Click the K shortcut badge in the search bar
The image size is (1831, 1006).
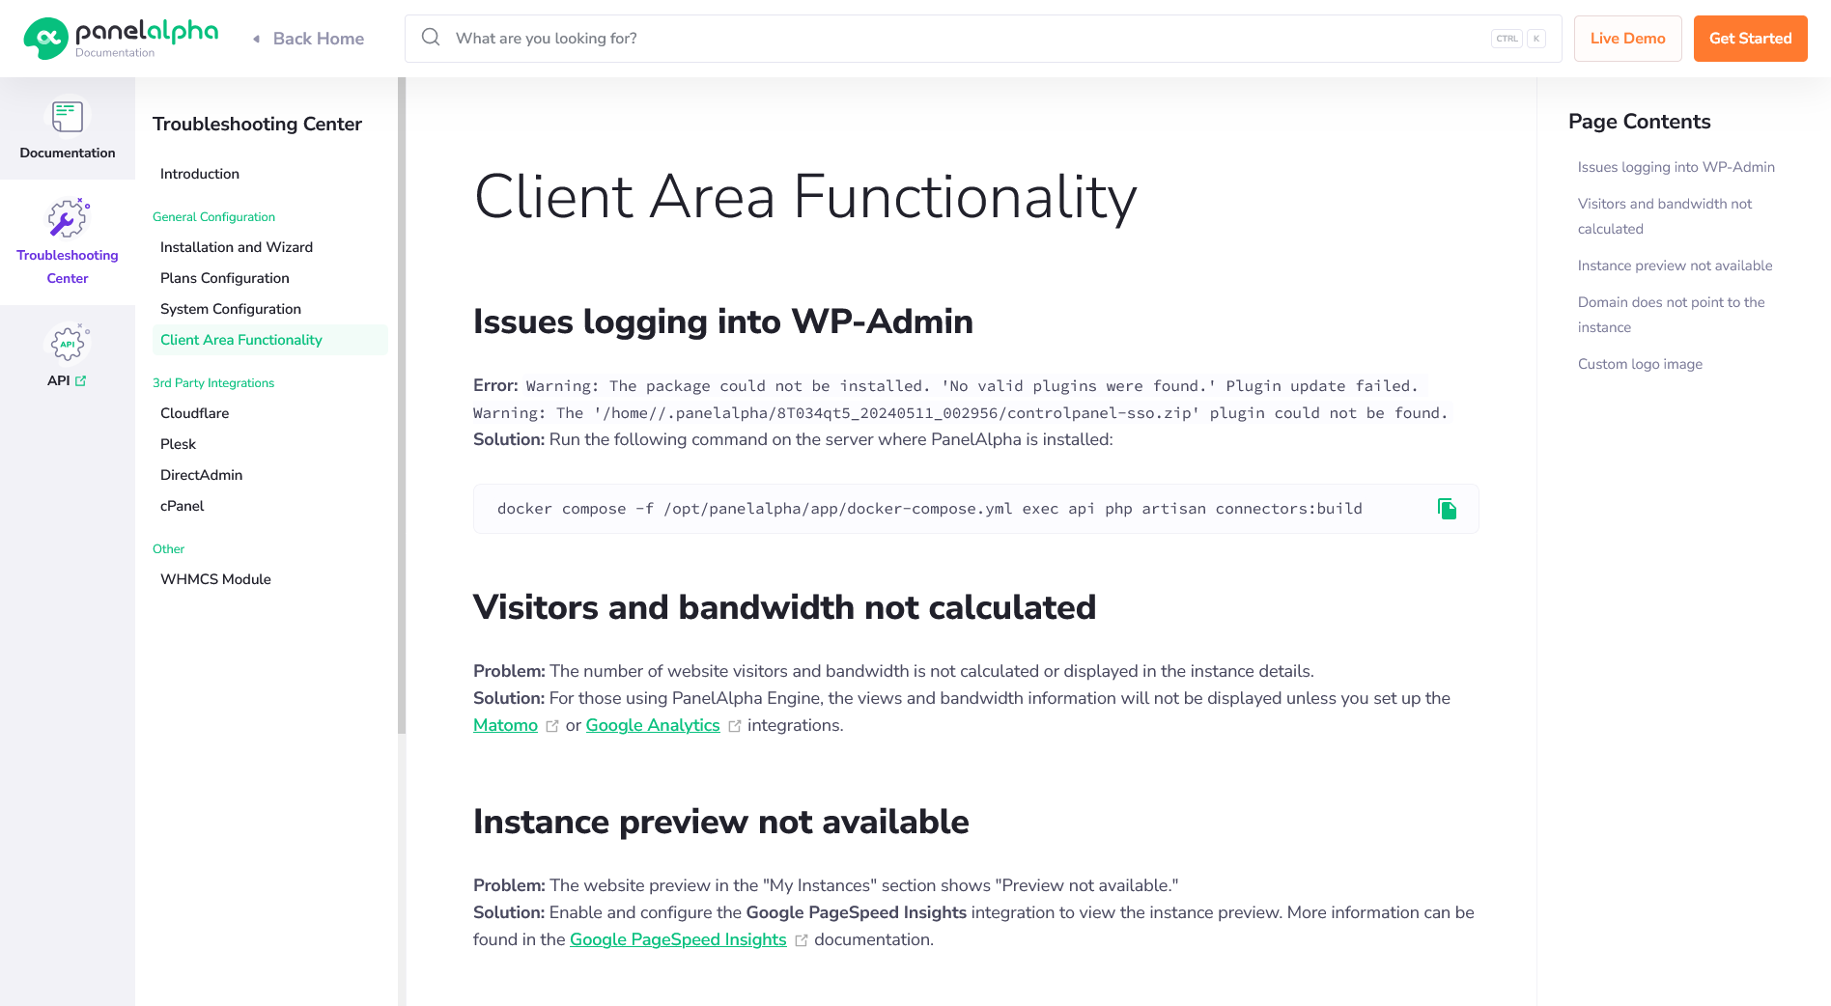(x=1536, y=39)
